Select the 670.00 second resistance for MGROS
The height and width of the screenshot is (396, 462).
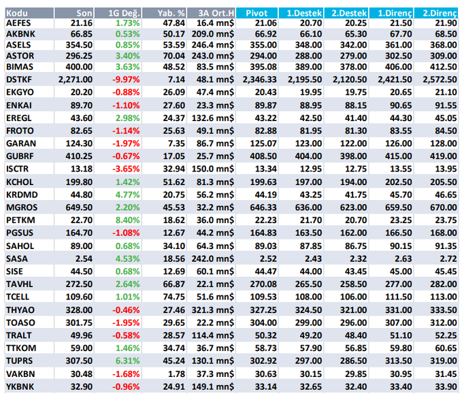444,207
